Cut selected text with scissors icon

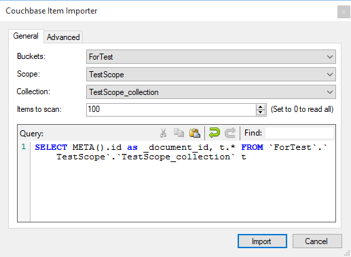[163, 133]
